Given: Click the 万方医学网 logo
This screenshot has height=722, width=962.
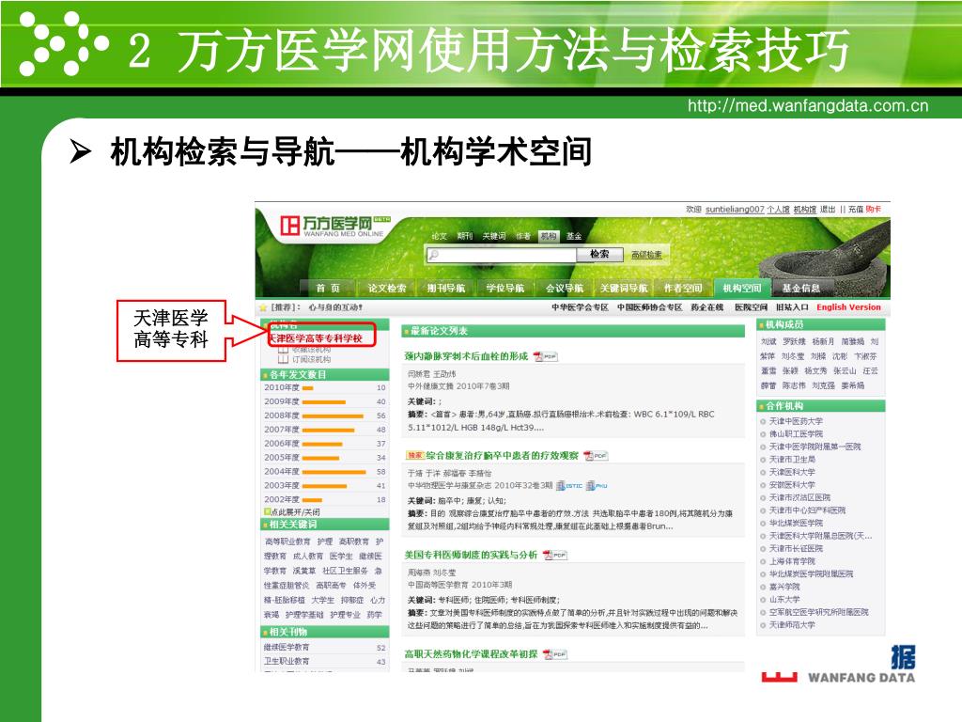Looking at the screenshot, I should [x=335, y=226].
